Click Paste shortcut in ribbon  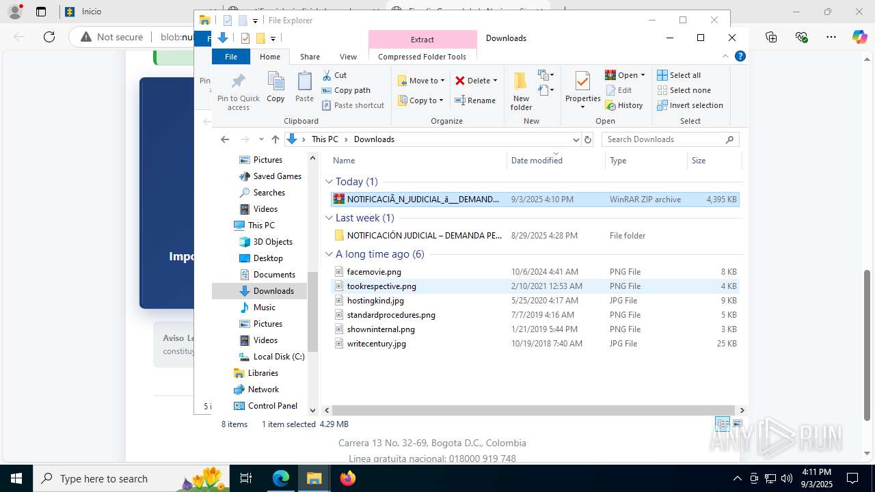pos(353,105)
